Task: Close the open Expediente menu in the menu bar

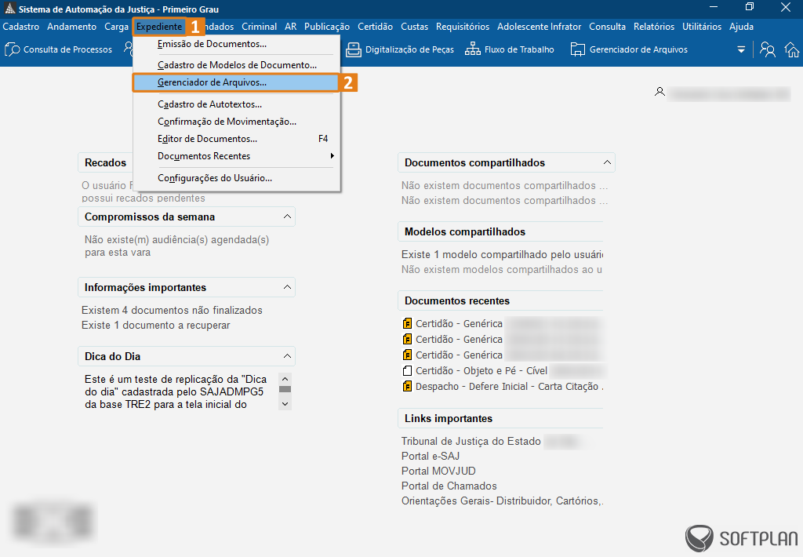Action: pyautogui.click(x=159, y=27)
